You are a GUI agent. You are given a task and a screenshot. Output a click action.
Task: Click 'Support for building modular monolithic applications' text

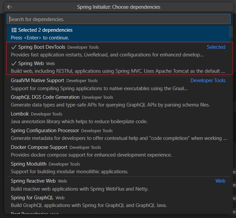pyautogui.click(x=70, y=172)
